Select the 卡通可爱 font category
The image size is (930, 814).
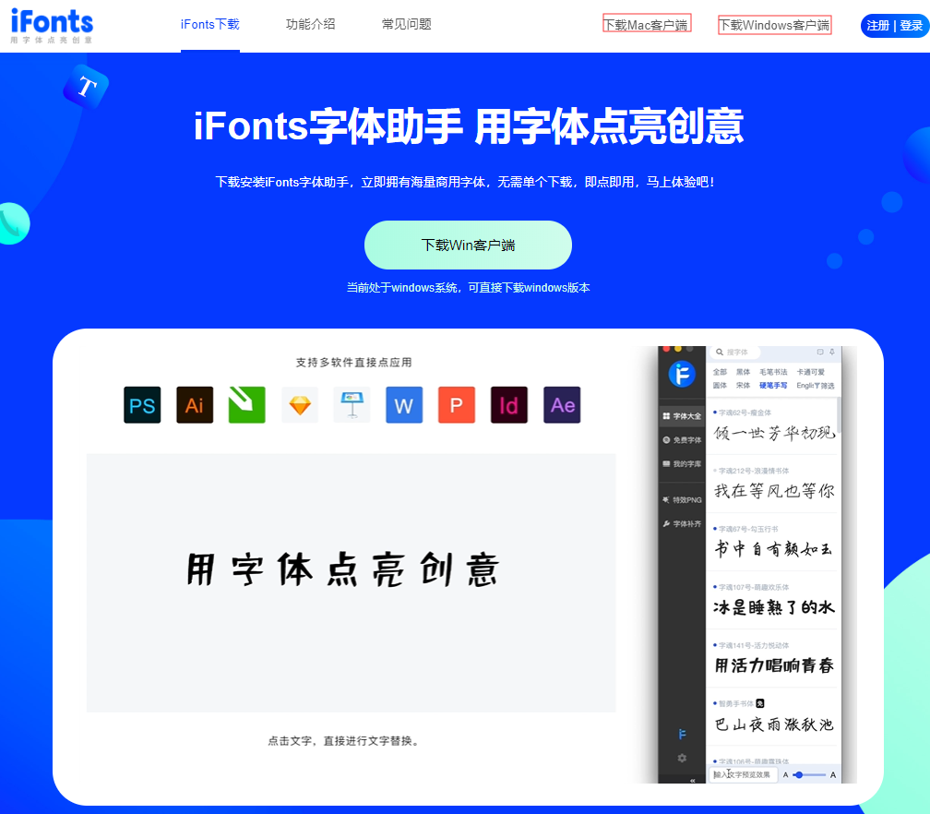[810, 372]
